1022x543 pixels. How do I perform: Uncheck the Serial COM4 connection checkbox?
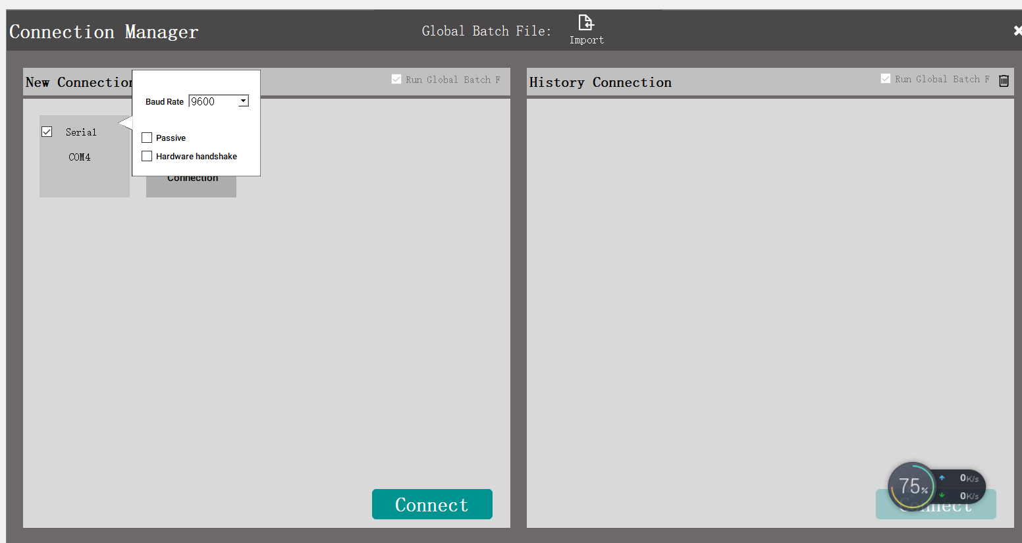point(47,131)
